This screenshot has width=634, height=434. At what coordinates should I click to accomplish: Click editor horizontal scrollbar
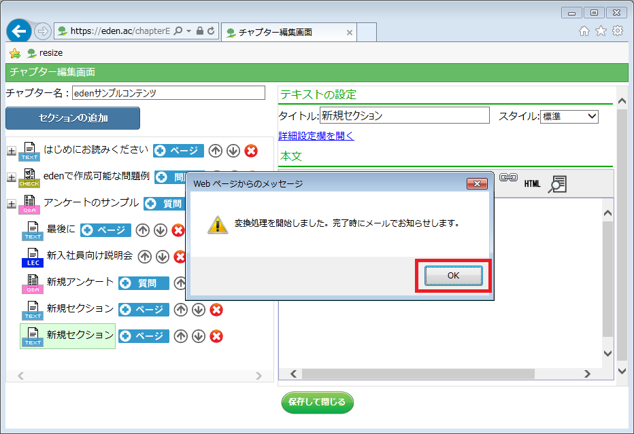[418, 374]
